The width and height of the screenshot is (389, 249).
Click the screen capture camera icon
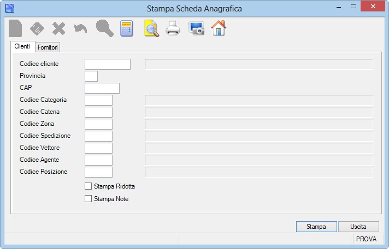click(196, 28)
